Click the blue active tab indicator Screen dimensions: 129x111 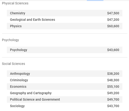(95, 1)
